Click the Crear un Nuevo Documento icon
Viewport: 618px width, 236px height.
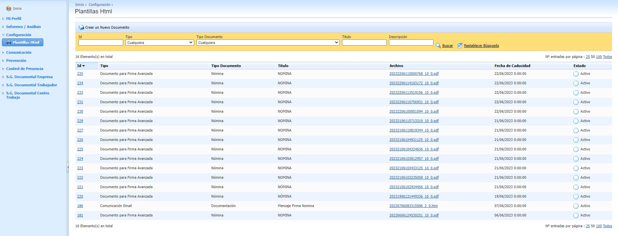[x=81, y=27]
